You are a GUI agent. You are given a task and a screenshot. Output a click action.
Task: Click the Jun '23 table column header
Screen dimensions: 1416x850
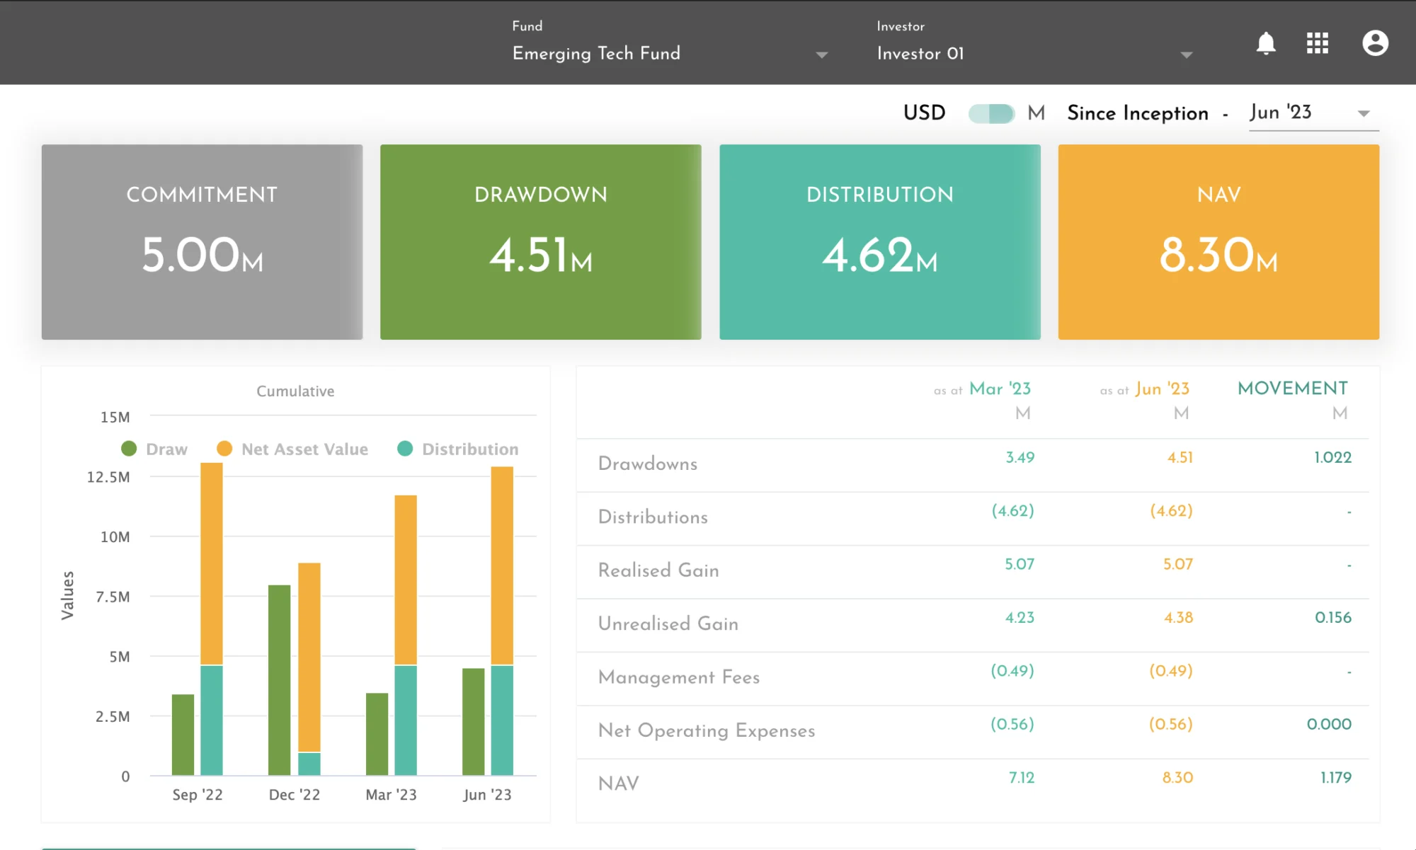coord(1163,389)
